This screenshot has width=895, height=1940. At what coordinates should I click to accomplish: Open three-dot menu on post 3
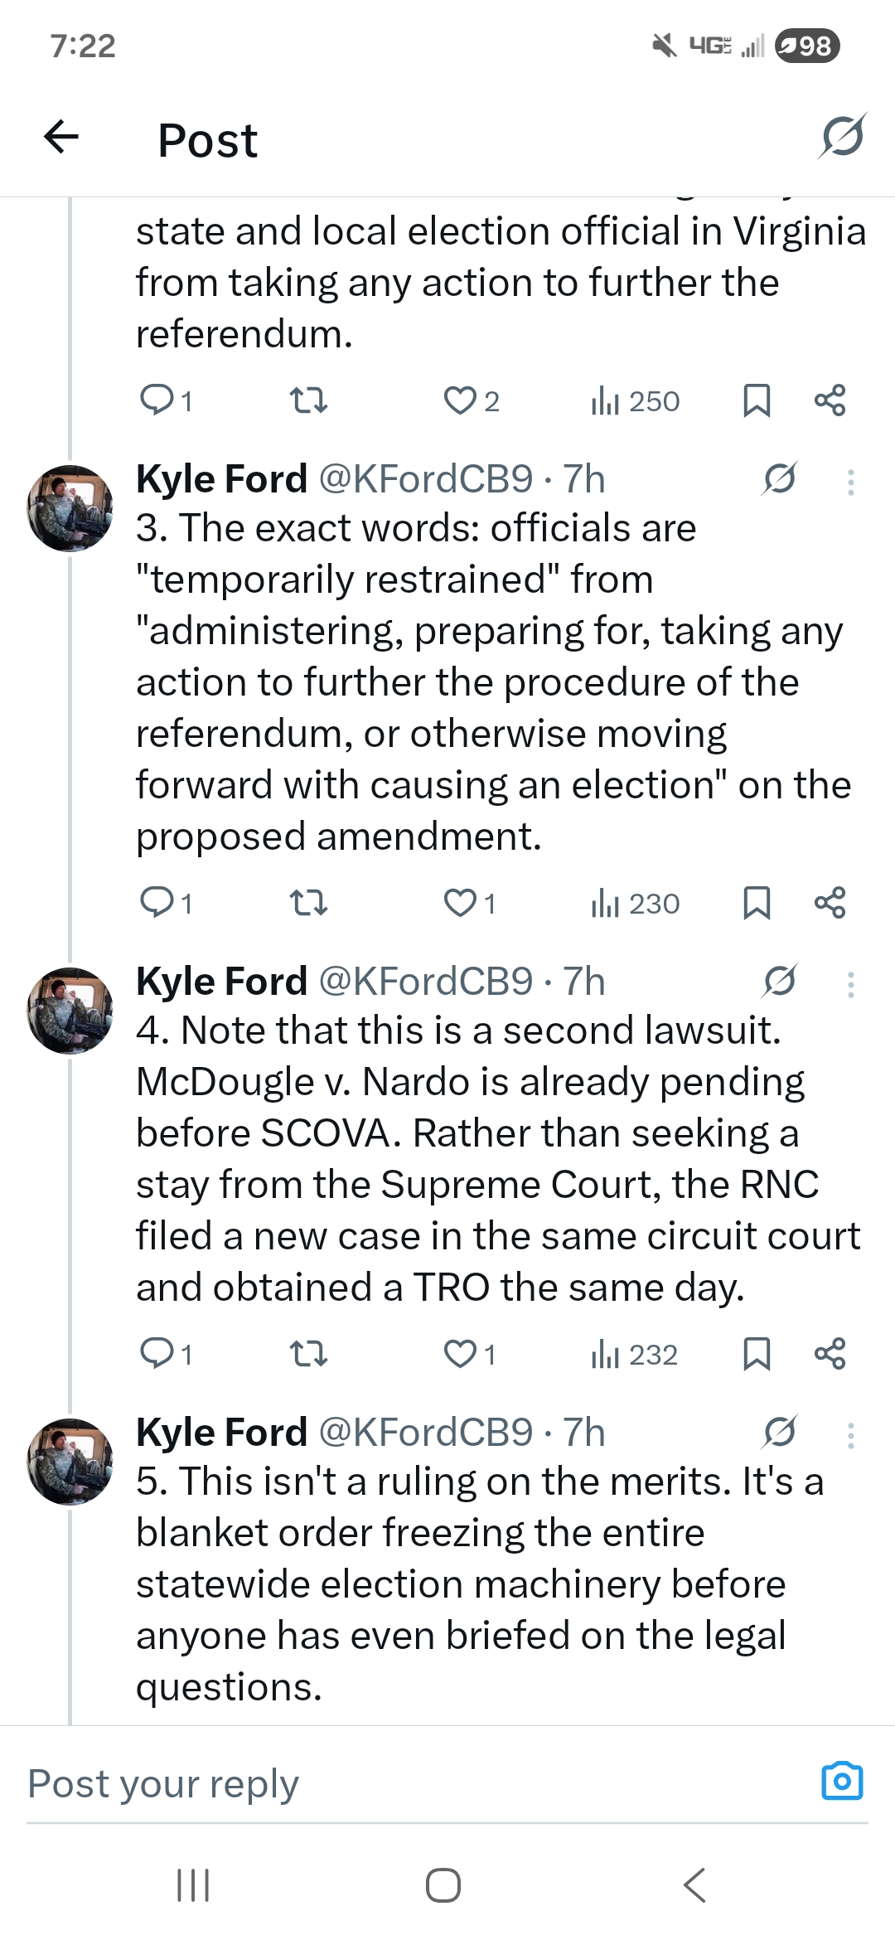point(850,482)
